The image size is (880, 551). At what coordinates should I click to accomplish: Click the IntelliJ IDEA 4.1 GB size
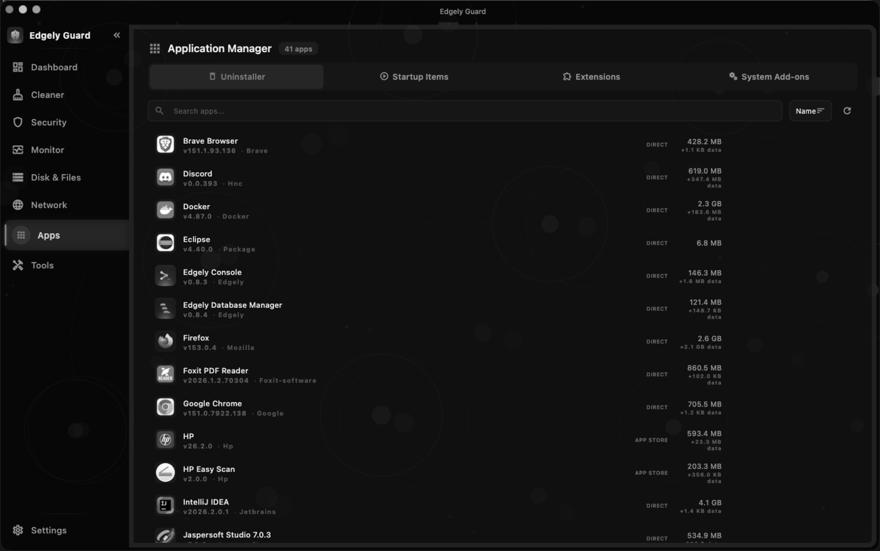click(710, 503)
